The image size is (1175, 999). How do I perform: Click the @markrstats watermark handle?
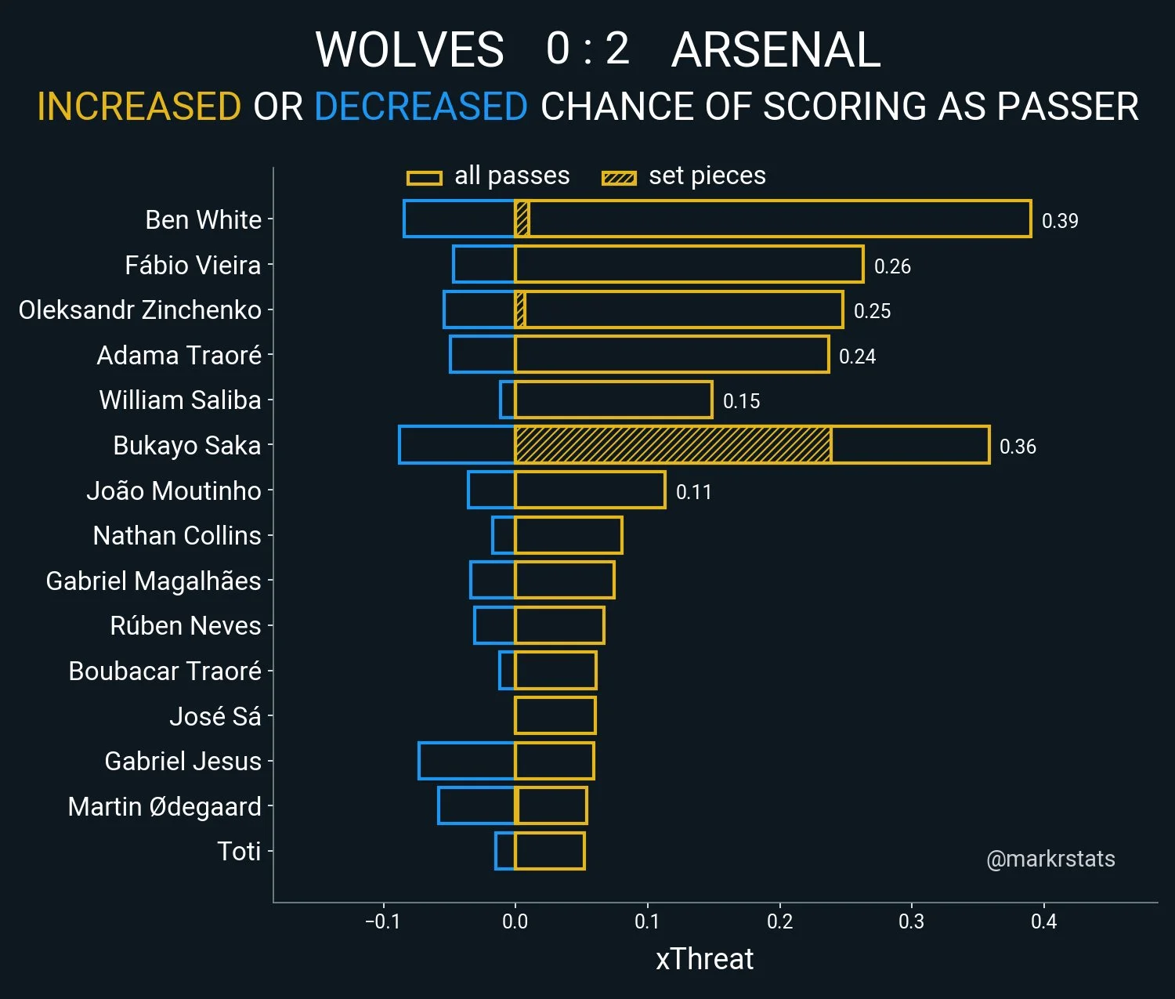tap(1050, 860)
